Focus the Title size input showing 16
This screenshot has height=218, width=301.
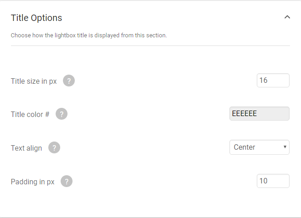tap(273, 81)
